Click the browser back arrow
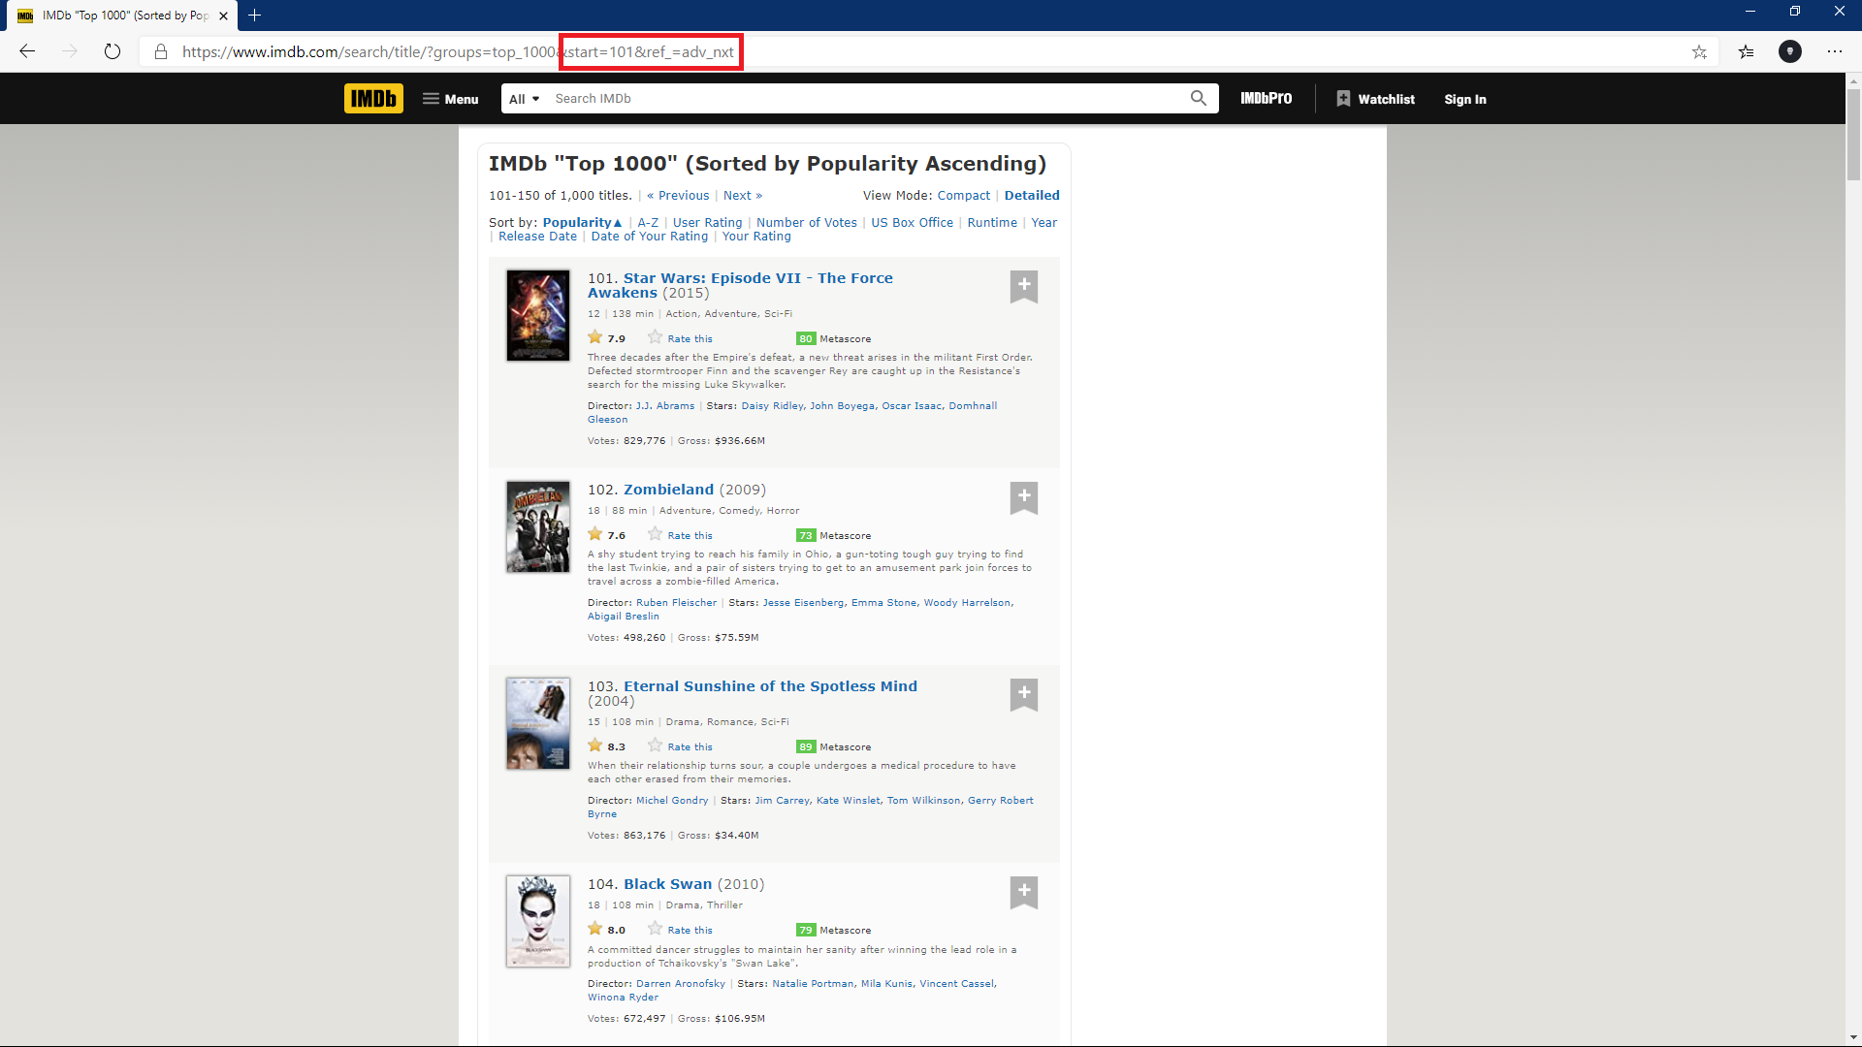The image size is (1862, 1047). [27, 52]
